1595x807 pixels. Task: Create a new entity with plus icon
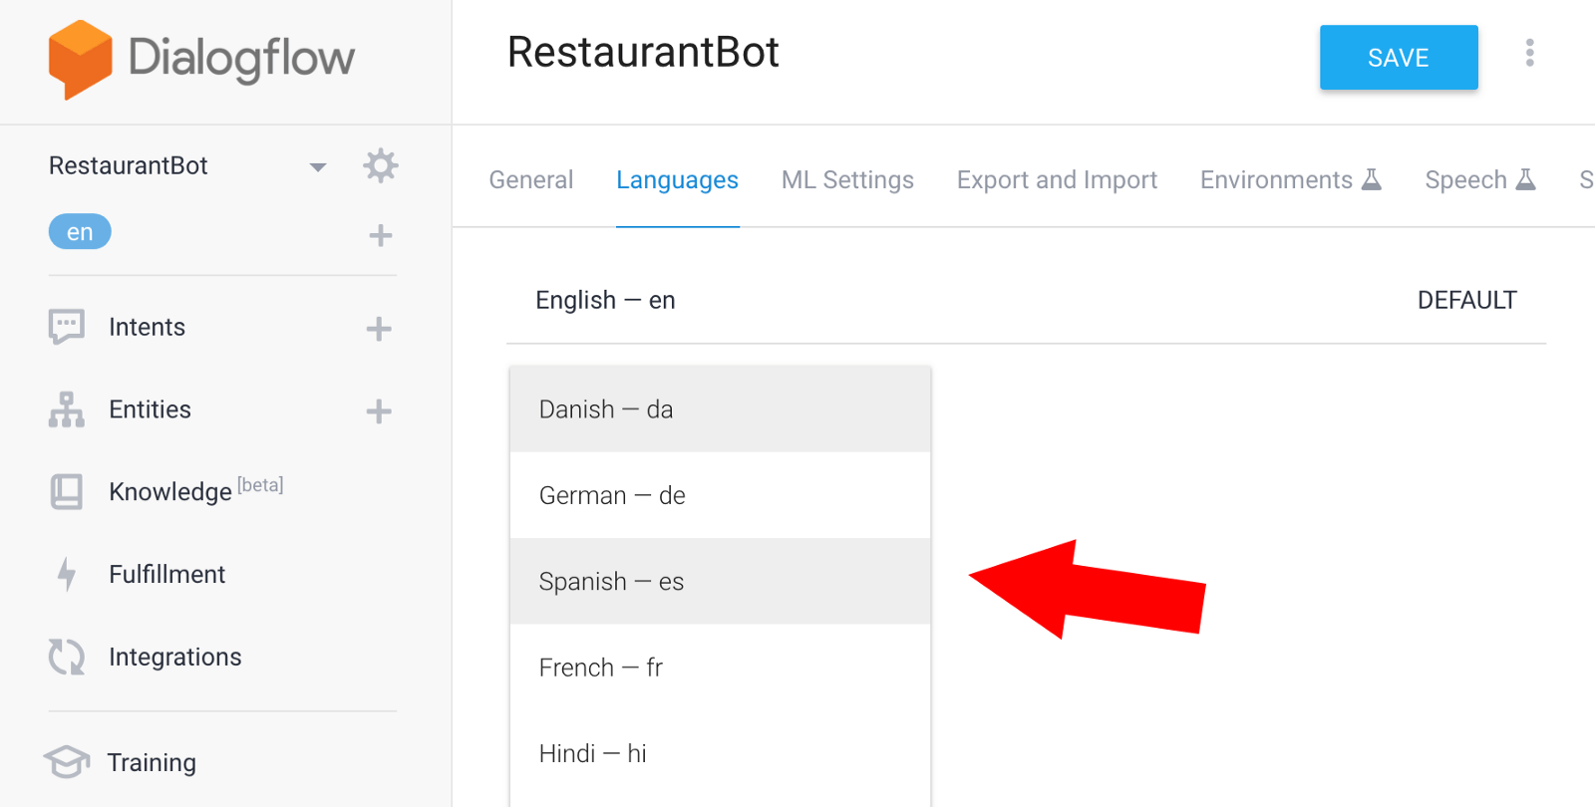pos(379,411)
